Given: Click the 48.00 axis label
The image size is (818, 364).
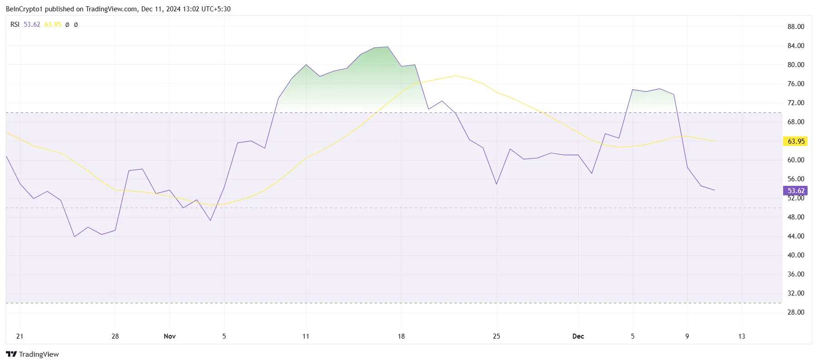Looking at the screenshot, I should point(796,217).
